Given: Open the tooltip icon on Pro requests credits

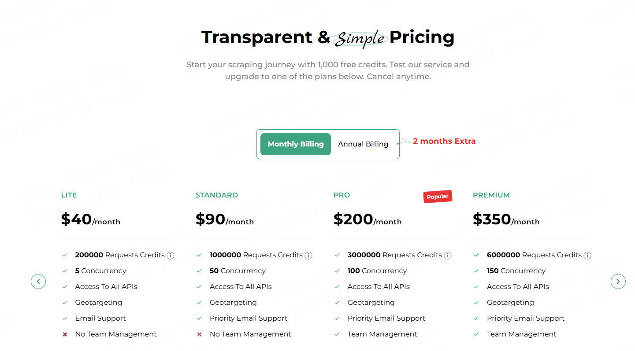Looking at the screenshot, I should [448, 255].
